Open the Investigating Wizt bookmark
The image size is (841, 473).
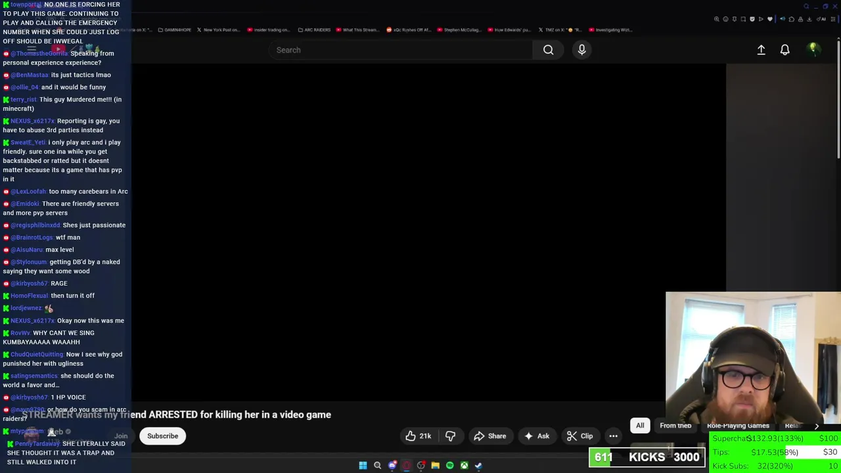(x=610, y=30)
